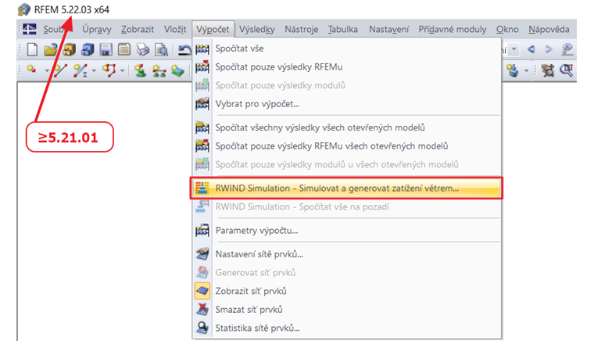
Task: Open the Nastavení menu
Action: click(389, 29)
